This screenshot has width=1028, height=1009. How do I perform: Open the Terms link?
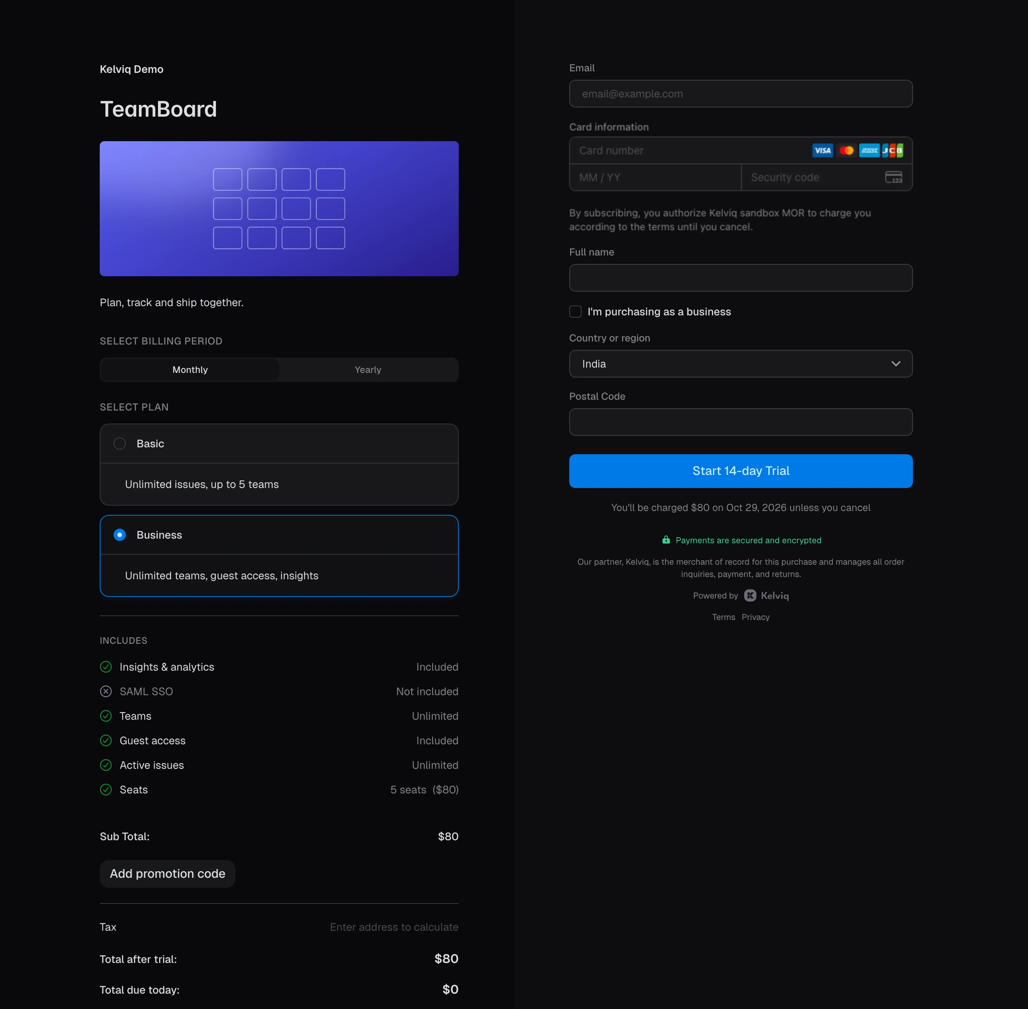tap(723, 617)
